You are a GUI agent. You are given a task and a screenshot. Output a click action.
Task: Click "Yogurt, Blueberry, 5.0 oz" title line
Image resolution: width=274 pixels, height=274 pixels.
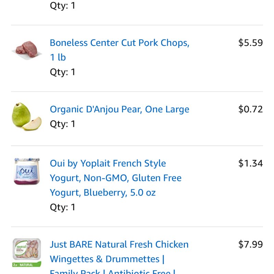point(103,192)
